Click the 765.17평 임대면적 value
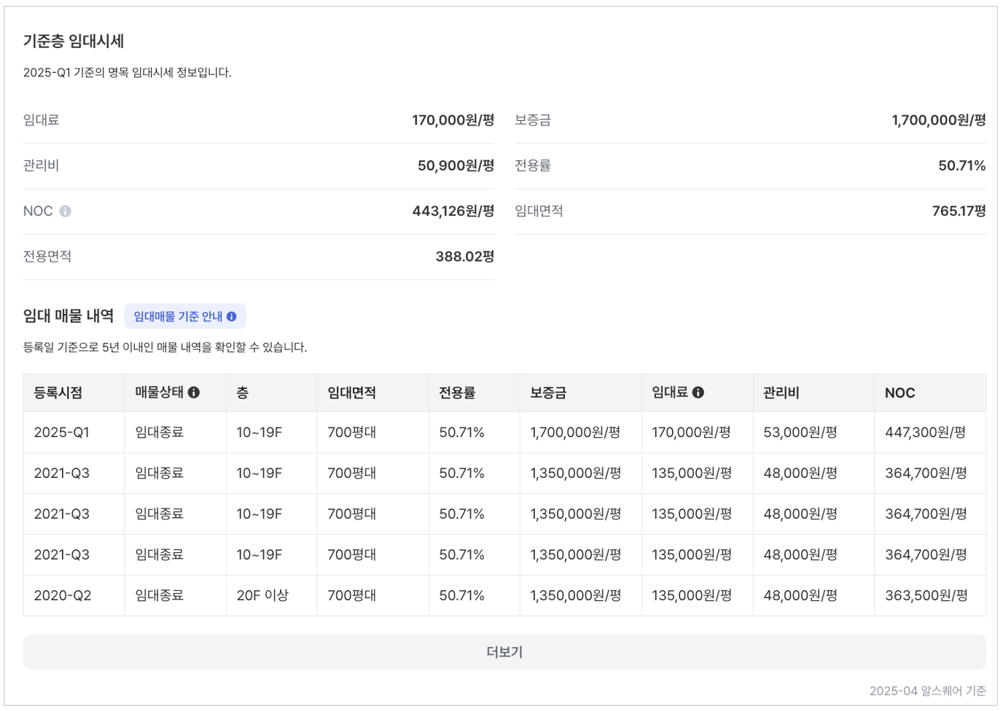The width and height of the screenshot is (1003, 711). click(x=959, y=211)
